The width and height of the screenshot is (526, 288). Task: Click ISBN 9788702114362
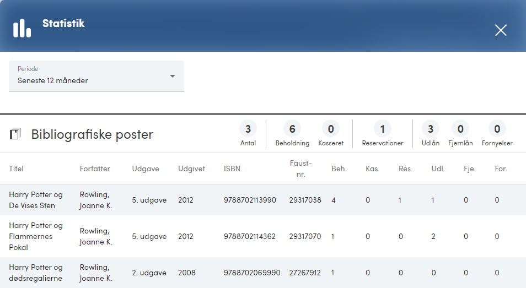250,236
